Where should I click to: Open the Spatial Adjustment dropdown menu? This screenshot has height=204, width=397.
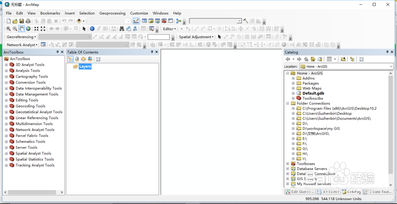[x=196, y=37]
